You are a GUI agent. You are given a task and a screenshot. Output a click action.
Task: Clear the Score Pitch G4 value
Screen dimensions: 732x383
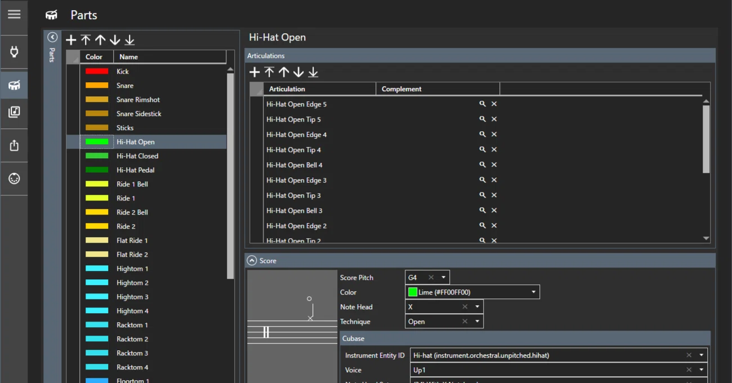click(431, 278)
